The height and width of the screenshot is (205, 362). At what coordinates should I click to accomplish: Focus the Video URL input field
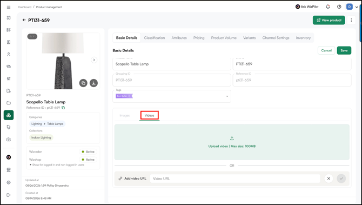coord(235,178)
